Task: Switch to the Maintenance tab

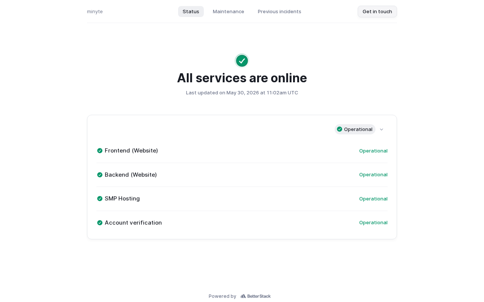Action: 228,11
